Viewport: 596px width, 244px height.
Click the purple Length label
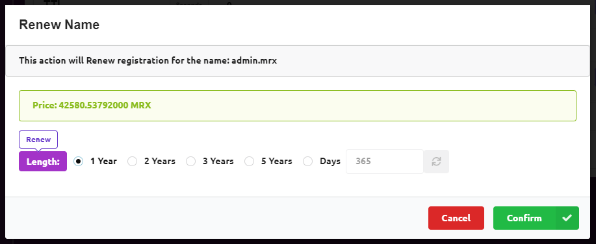[x=43, y=162]
